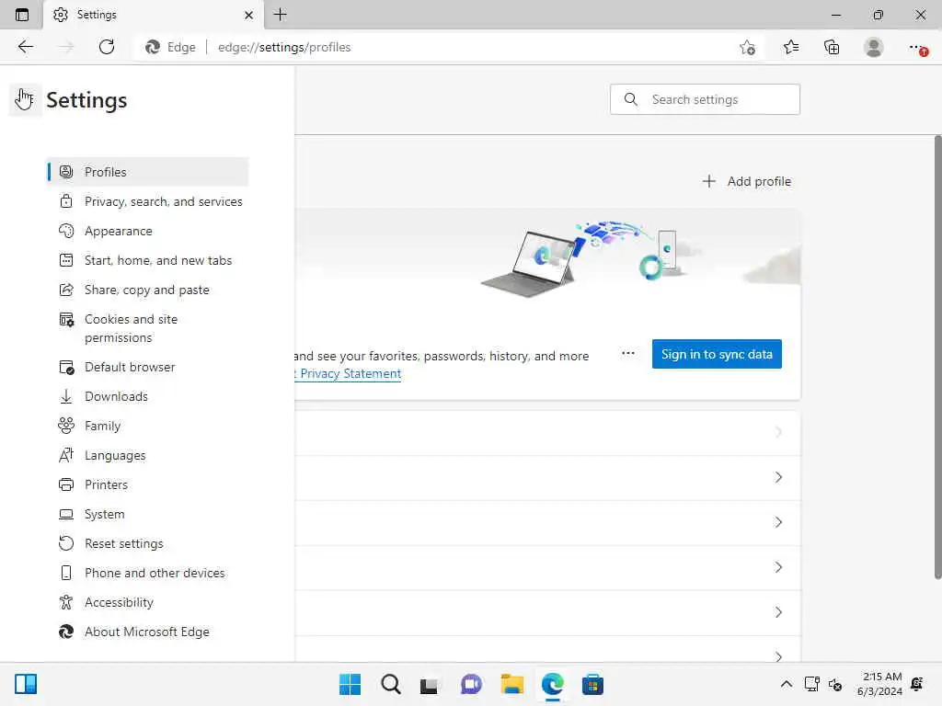The width and height of the screenshot is (942, 706).
Task: Open File Explorer from taskbar
Action: point(511,684)
